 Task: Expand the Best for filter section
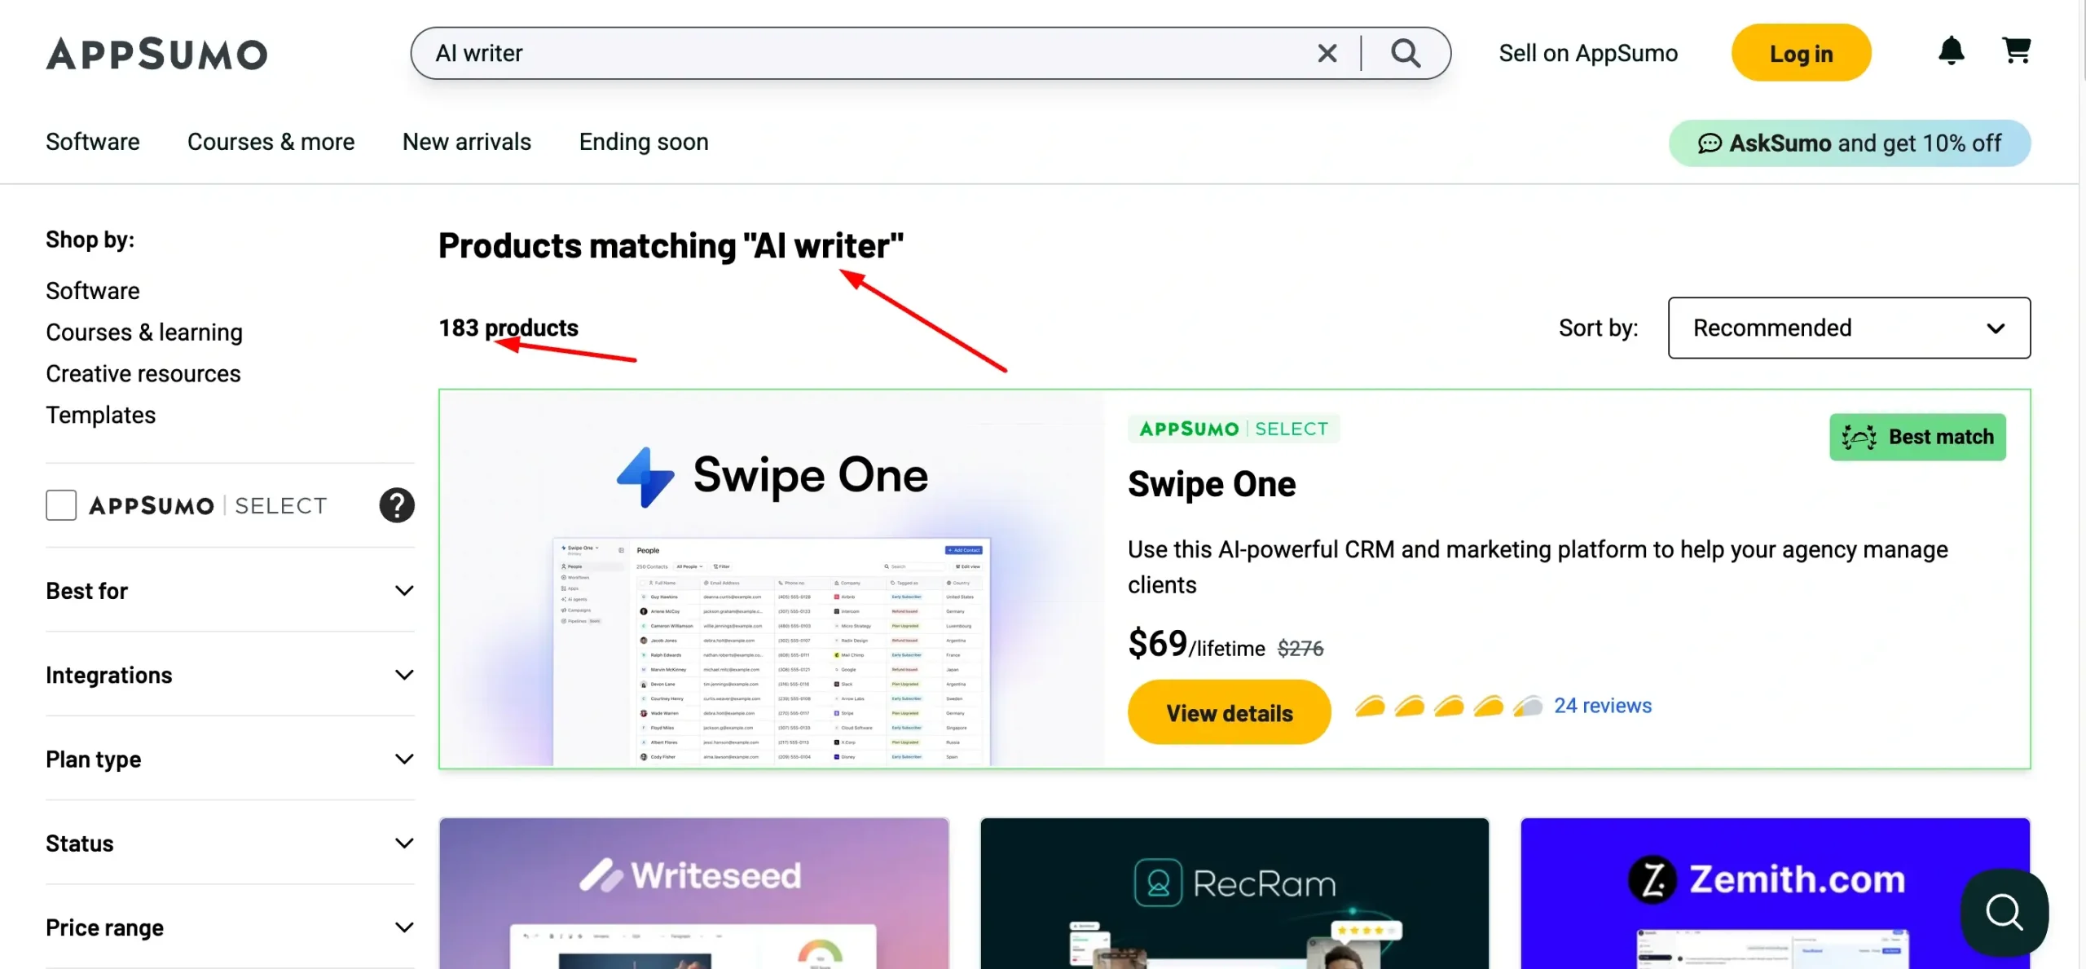(x=229, y=590)
